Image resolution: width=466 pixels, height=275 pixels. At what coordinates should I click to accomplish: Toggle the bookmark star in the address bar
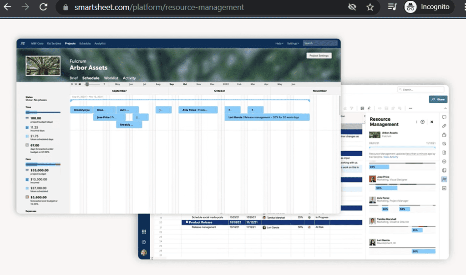click(x=370, y=7)
